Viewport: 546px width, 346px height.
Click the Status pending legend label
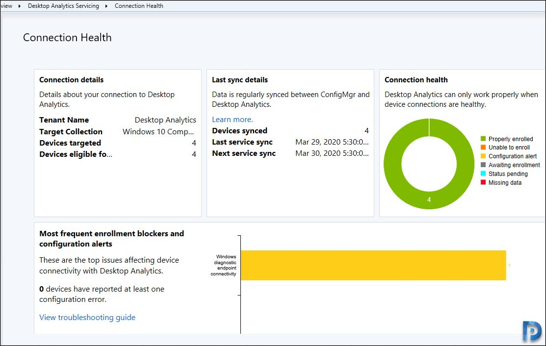pyautogui.click(x=508, y=174)
